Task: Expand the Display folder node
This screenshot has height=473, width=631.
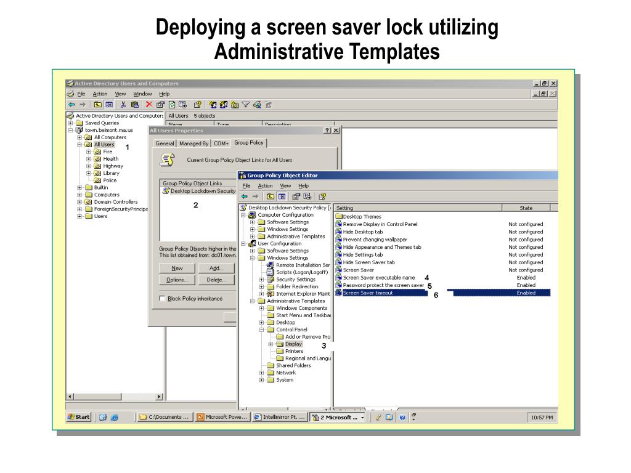Action: point(271,344)
